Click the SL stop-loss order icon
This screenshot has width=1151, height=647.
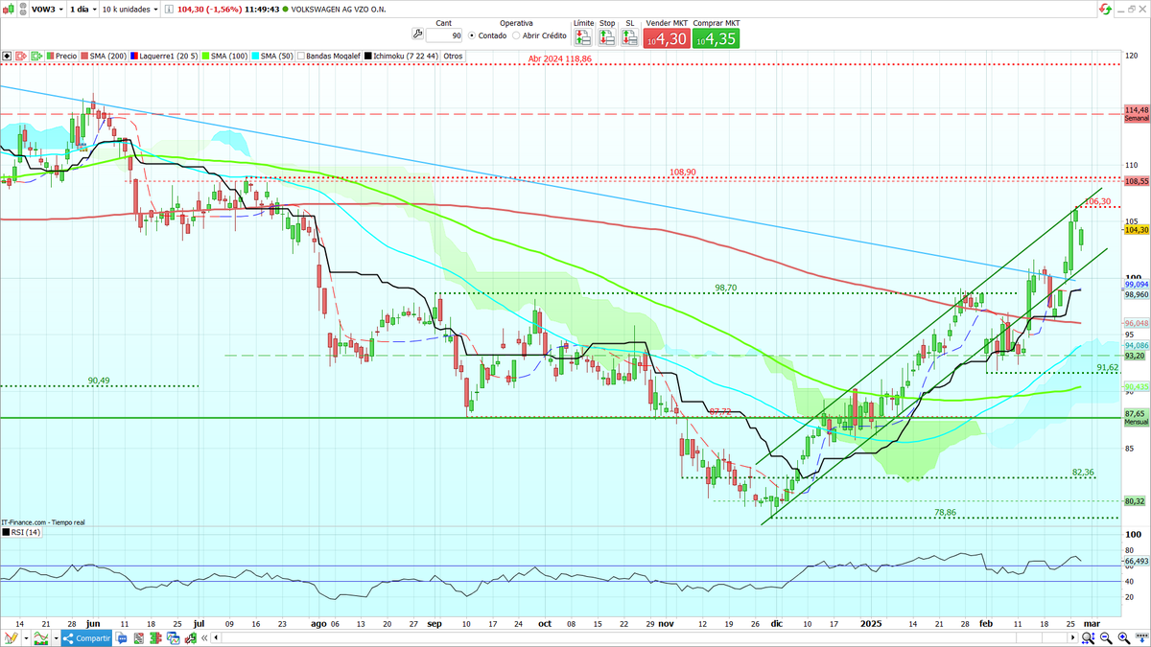[x=630, y=37]
